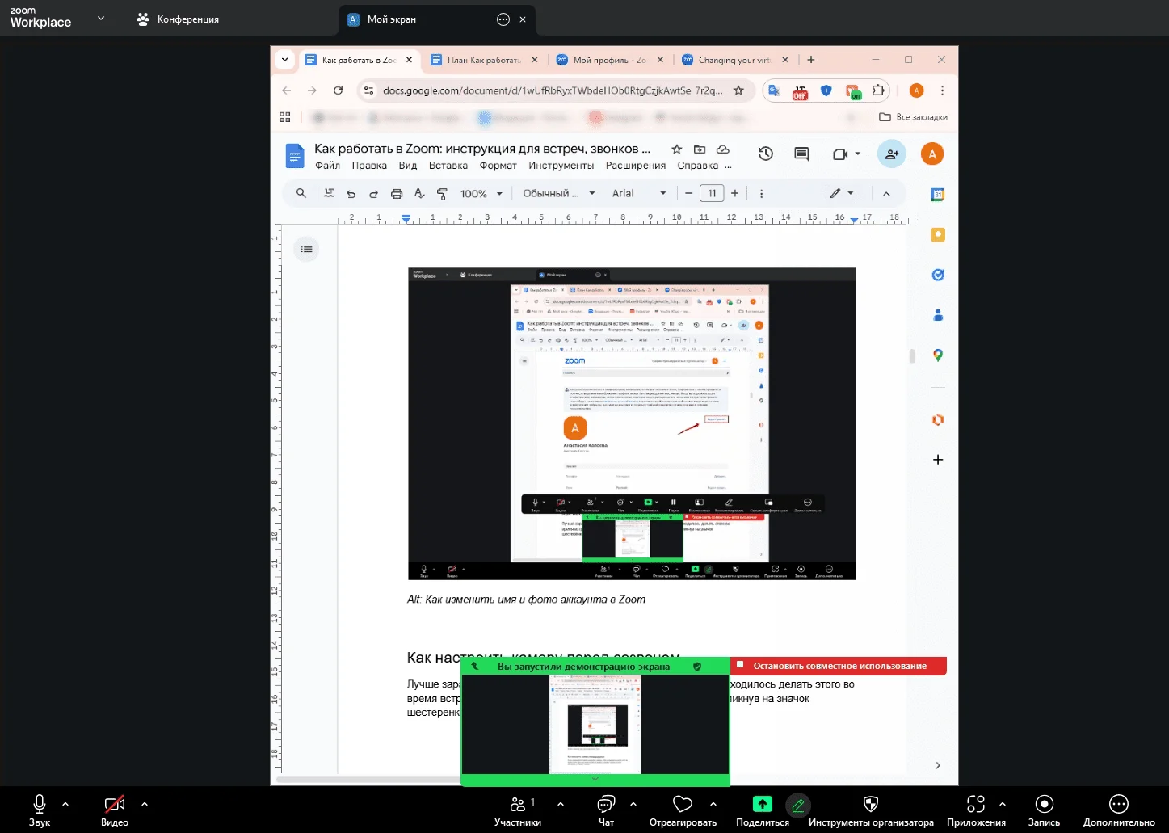Image resolution: width=1169 pixels, height=833 pixels.
Task: Bookmark this page with the address bar star
Action: 738,90
